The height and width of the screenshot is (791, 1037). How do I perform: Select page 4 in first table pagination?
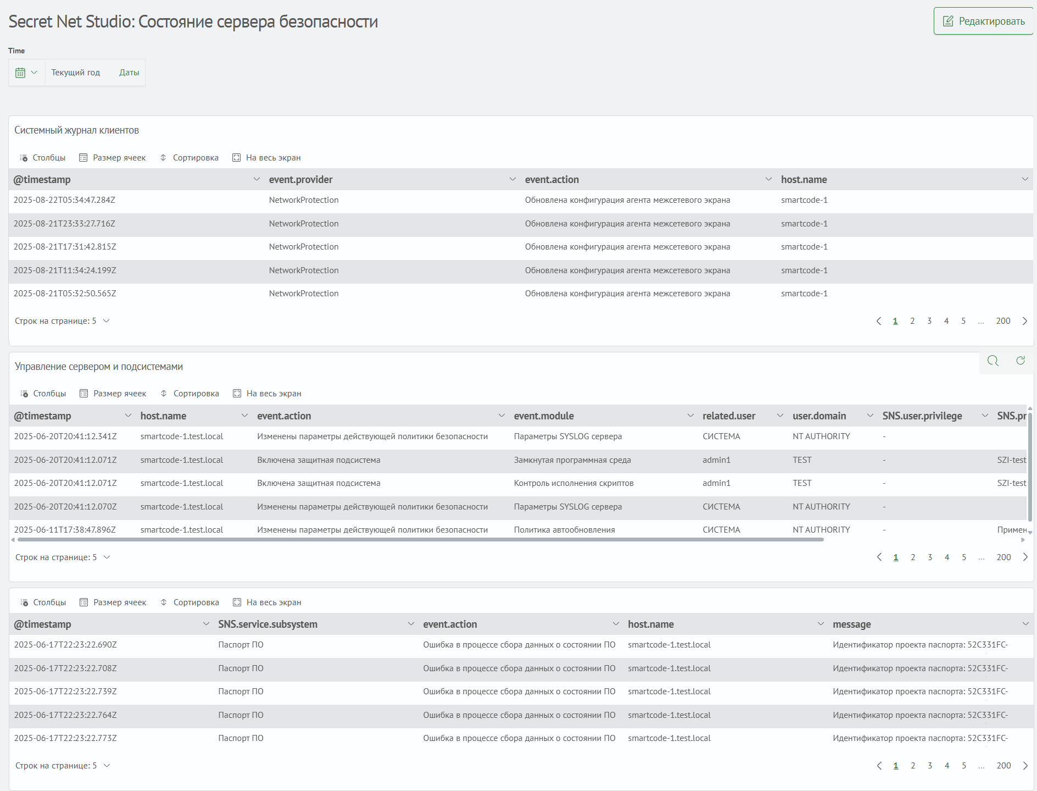point(946,321)
